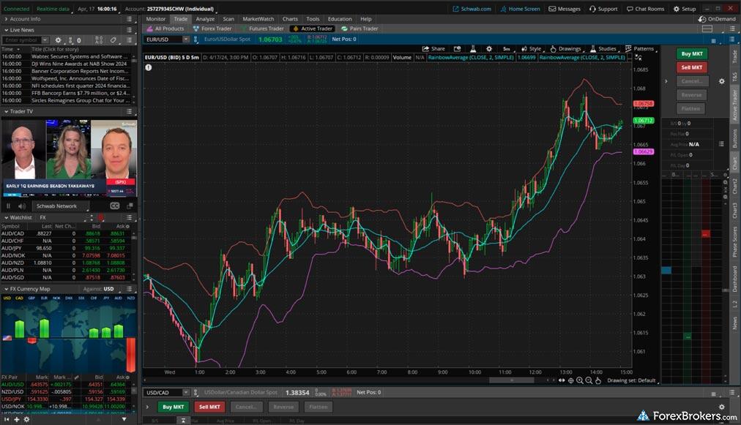Expand the Active Trader side arrow panel
Screen dimensions: 741x425
666,81
